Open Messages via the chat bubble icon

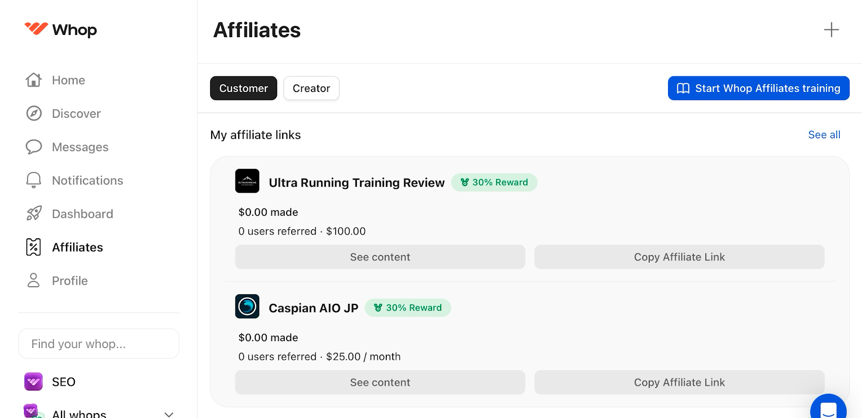pos(33,147)
